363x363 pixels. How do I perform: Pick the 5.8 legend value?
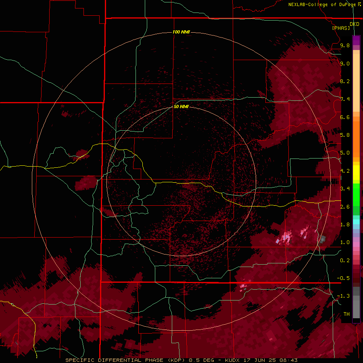(x=345, y=135)
